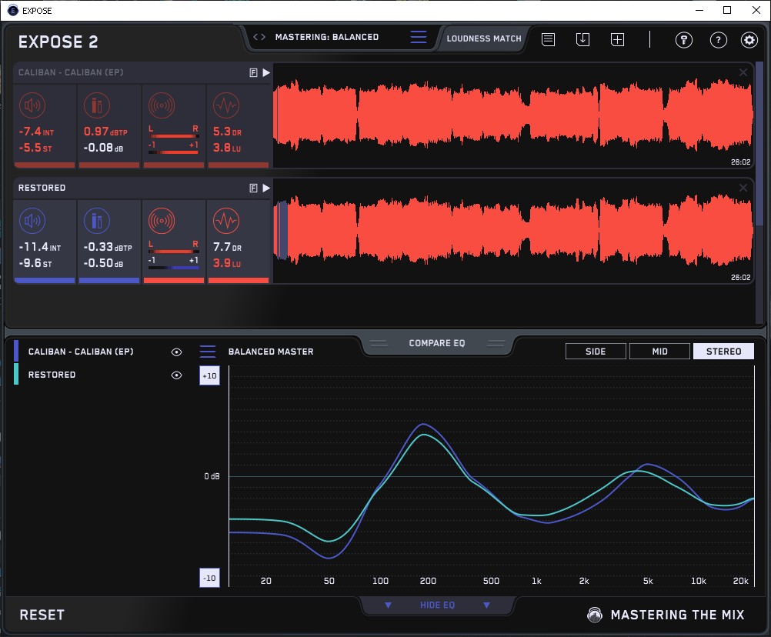Click Caliban true peak meter icon

[97, 105]
